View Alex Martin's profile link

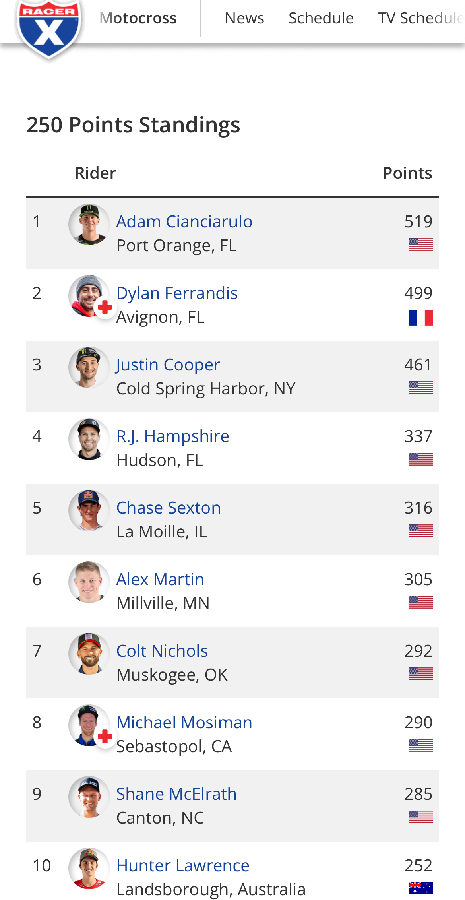pos(160,579)
